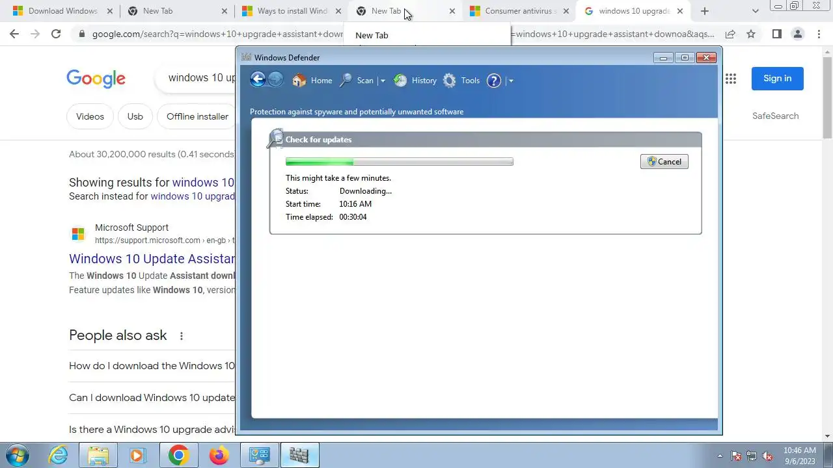Toggle the Chrome side panel
This screenshot has height=468, width=833.
tap(776, 34)
